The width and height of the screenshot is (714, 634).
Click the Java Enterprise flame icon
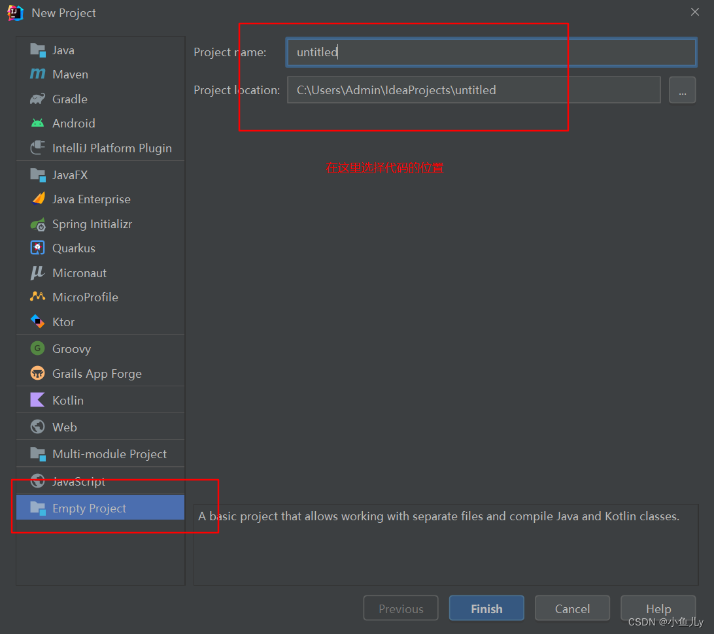click(x=39, y=199)
